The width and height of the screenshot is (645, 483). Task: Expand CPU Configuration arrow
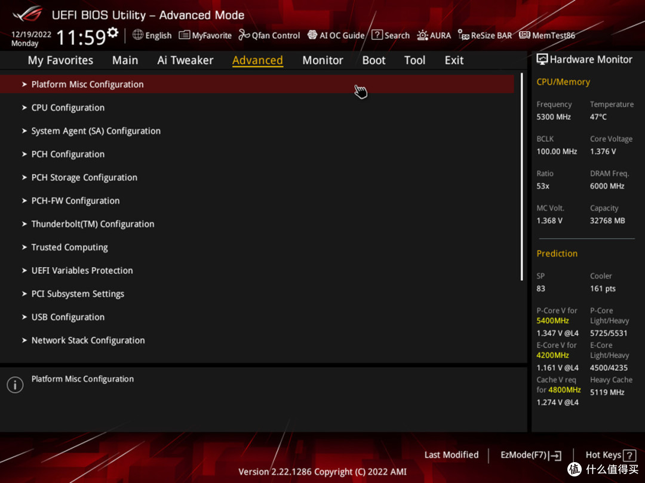24,107
